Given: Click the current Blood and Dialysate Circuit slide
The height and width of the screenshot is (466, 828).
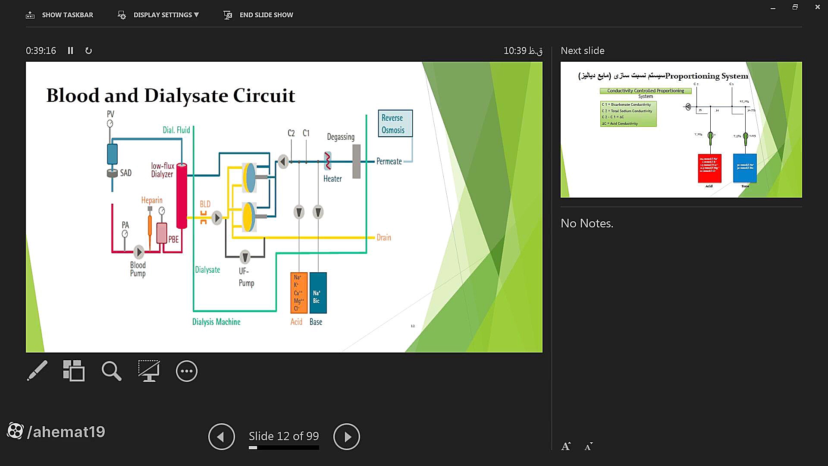Looking at the screenshot, I should (x=284, y=207).
